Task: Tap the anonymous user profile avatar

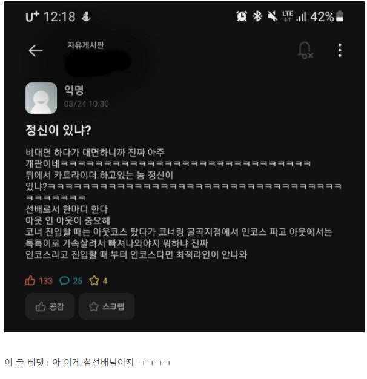Action: pyautogui.click(x=41, y=98)
